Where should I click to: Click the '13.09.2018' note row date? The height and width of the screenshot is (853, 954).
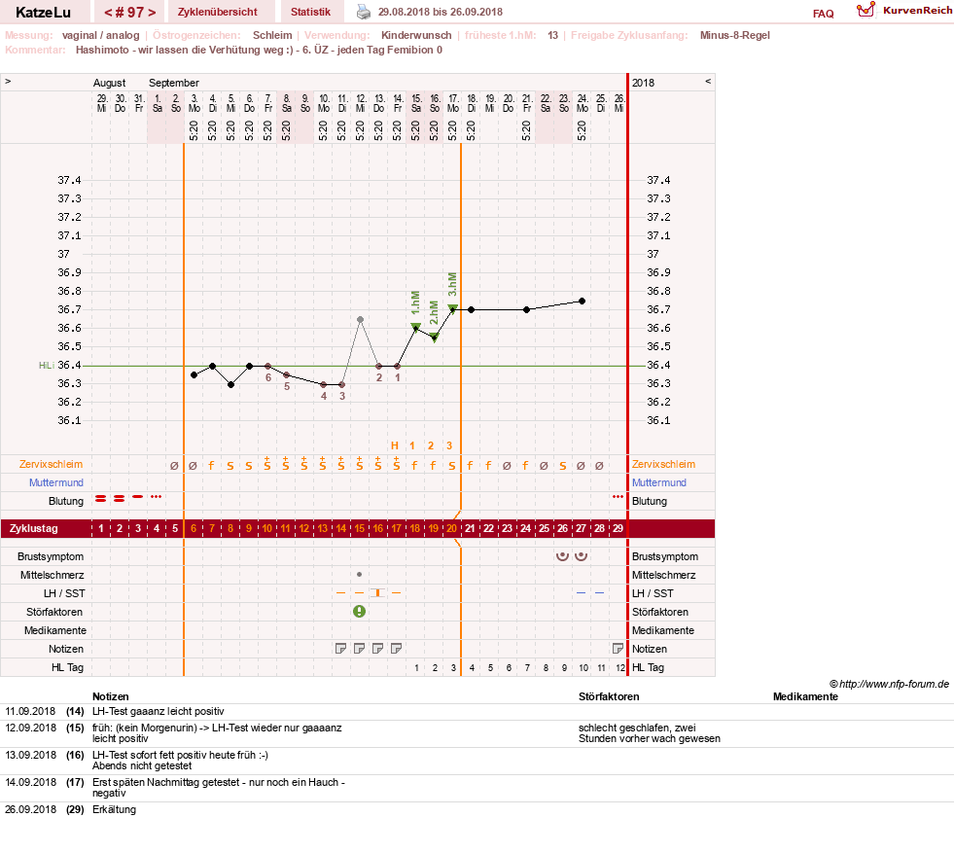click(30, 755)
